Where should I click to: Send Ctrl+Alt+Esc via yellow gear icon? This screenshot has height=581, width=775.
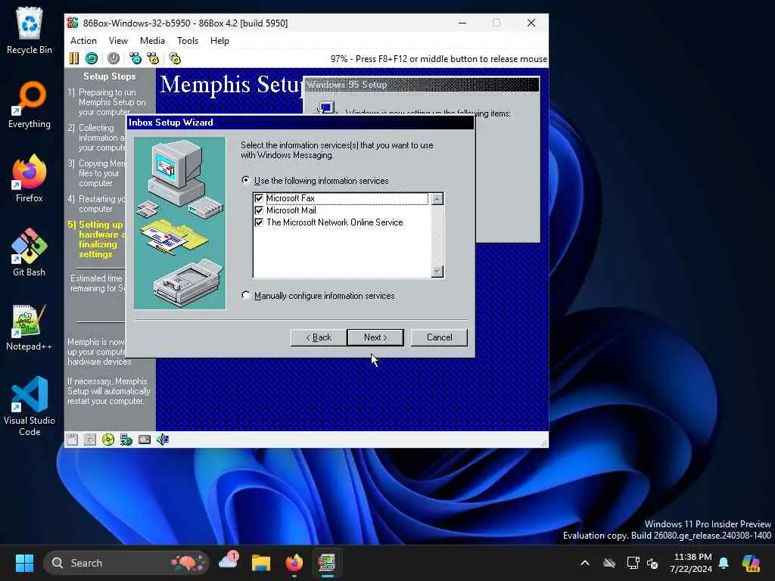point(153,58)
